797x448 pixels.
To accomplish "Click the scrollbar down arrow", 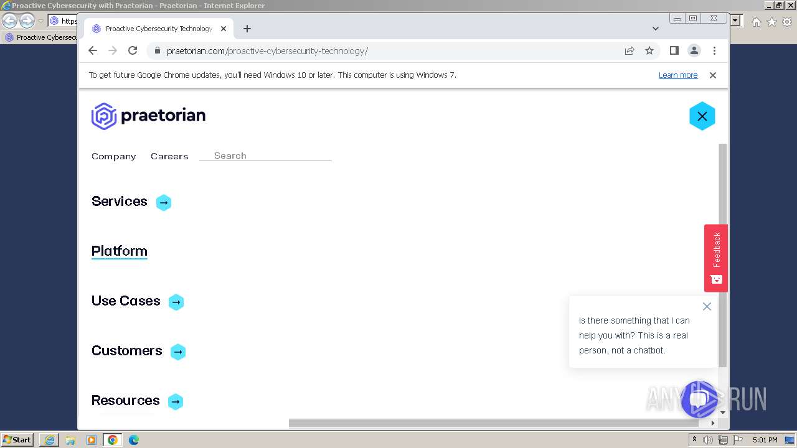I will point(723,412).
